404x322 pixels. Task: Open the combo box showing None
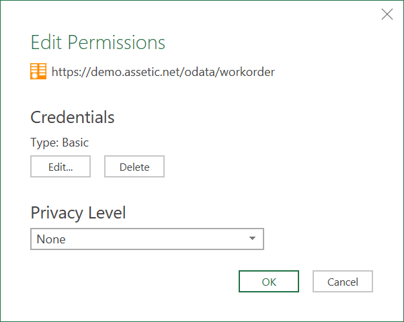tap(147, 239)
